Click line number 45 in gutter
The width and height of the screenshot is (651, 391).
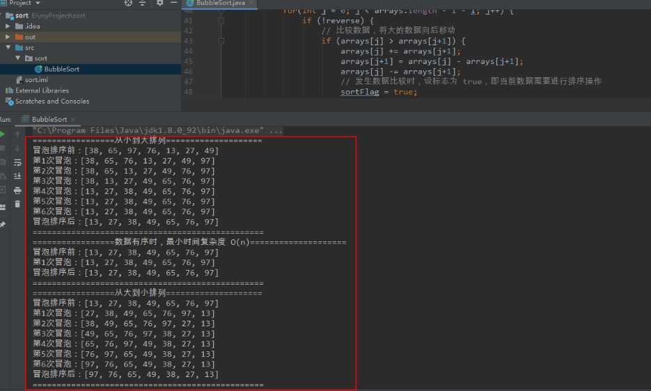click(x=188, y=61)
